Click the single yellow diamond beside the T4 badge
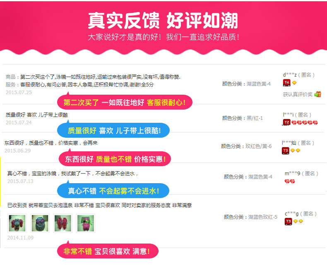This screenshot has width=327, height=270. pos(294,83)
